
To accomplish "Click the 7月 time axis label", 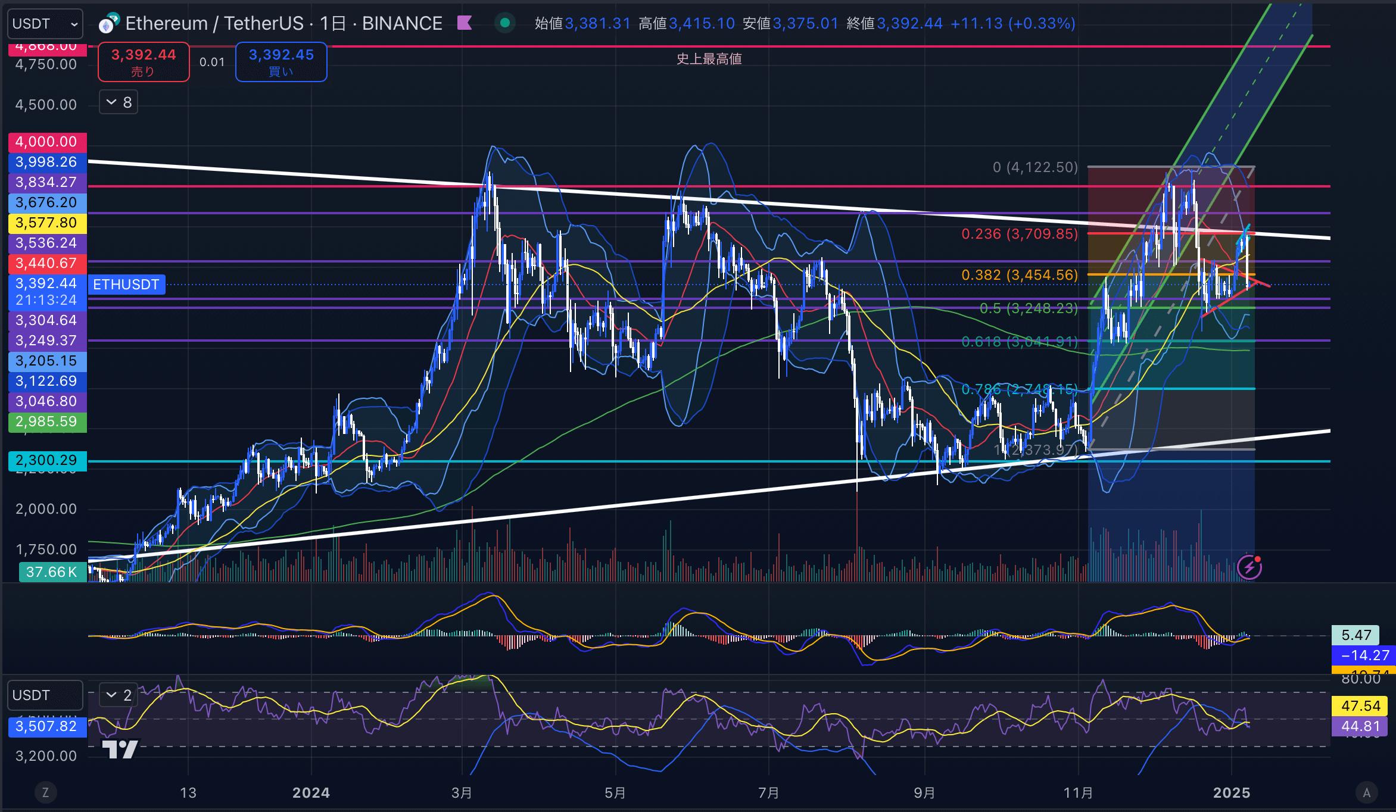I will [x=768, y=792].
